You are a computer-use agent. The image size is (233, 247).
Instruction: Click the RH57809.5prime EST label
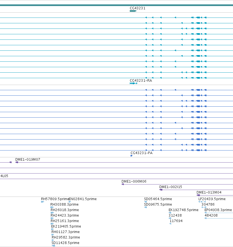point(55,199)
